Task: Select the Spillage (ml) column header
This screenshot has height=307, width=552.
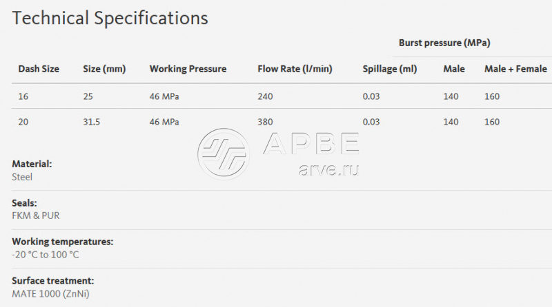Action: (x=391, y=69)
